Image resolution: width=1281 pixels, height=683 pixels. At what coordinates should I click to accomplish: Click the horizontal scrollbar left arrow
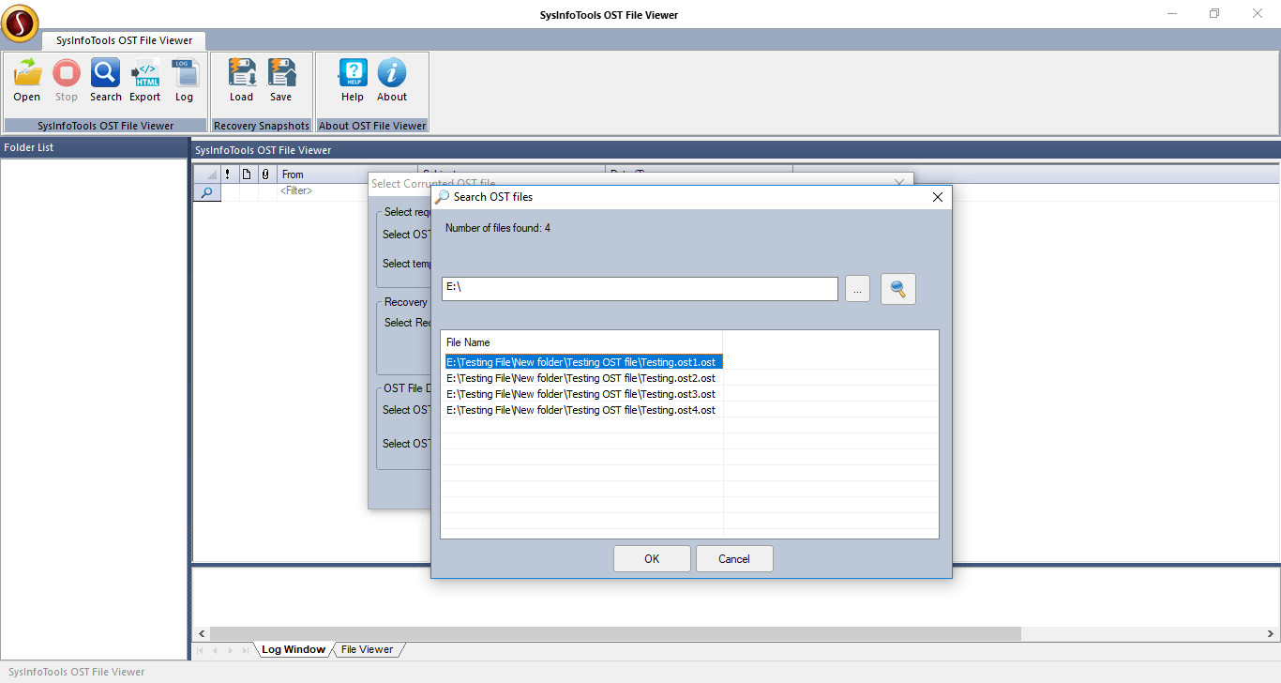[202, 633]
